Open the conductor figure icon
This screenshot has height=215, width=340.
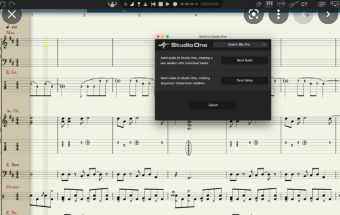(x=112, y=4)
